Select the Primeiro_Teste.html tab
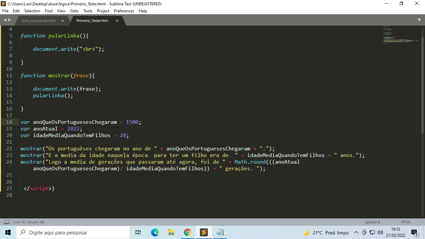The width and height of the screenshot is (425, 239). (x=92, y=21)
